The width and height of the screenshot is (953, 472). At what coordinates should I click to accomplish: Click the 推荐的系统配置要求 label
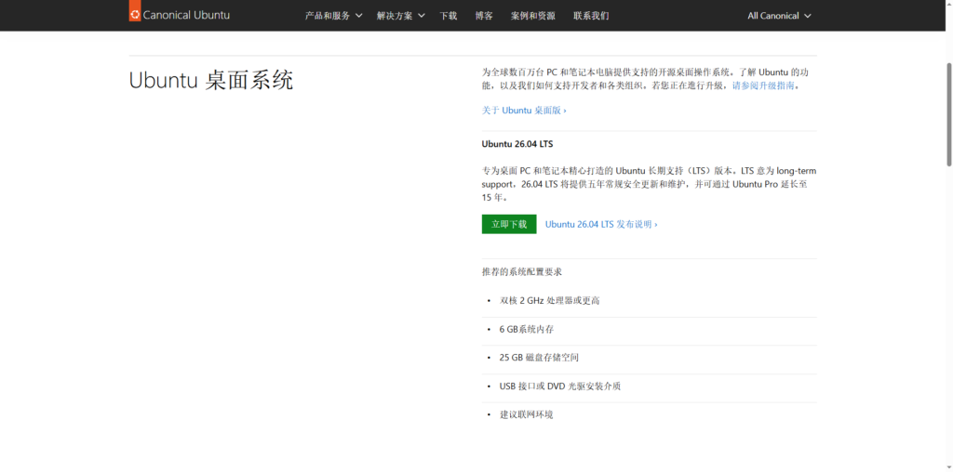[x=522, y=272]
